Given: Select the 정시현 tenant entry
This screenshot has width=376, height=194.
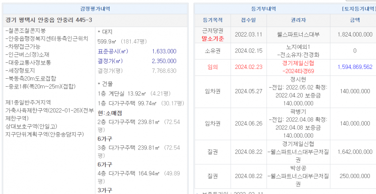Looking at the screenshot, I should pos(298,80).
